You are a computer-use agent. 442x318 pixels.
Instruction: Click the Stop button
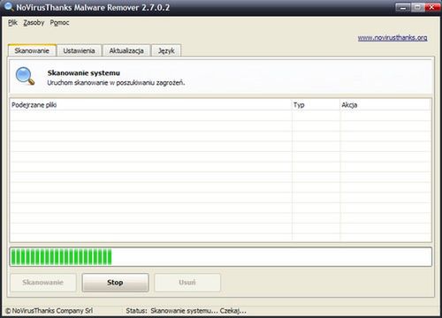(x=115, y=283)
